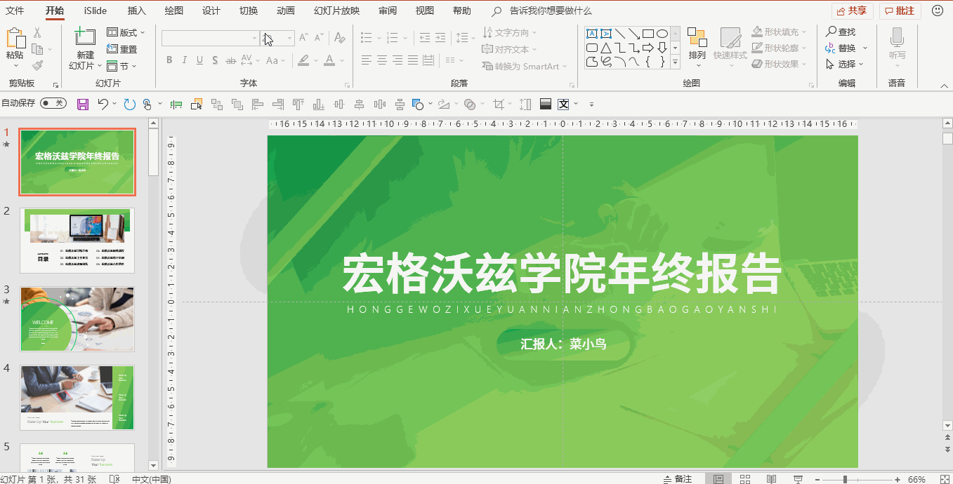
Task: Open the font name combo box
Action: point(209,38)
